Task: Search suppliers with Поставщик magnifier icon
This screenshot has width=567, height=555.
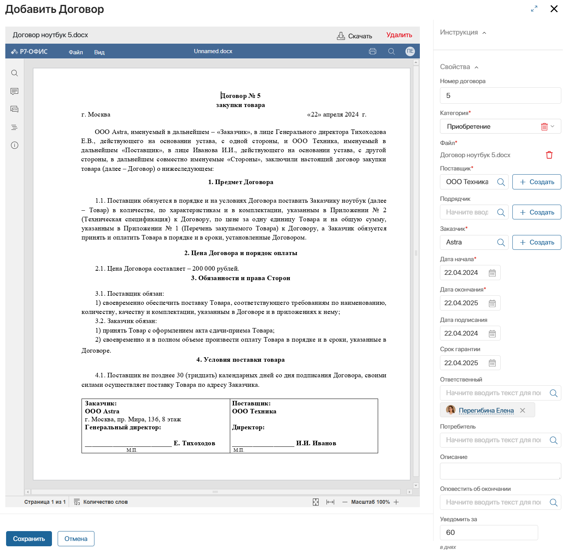Action: pyautogui.click(x=501, y=182)
